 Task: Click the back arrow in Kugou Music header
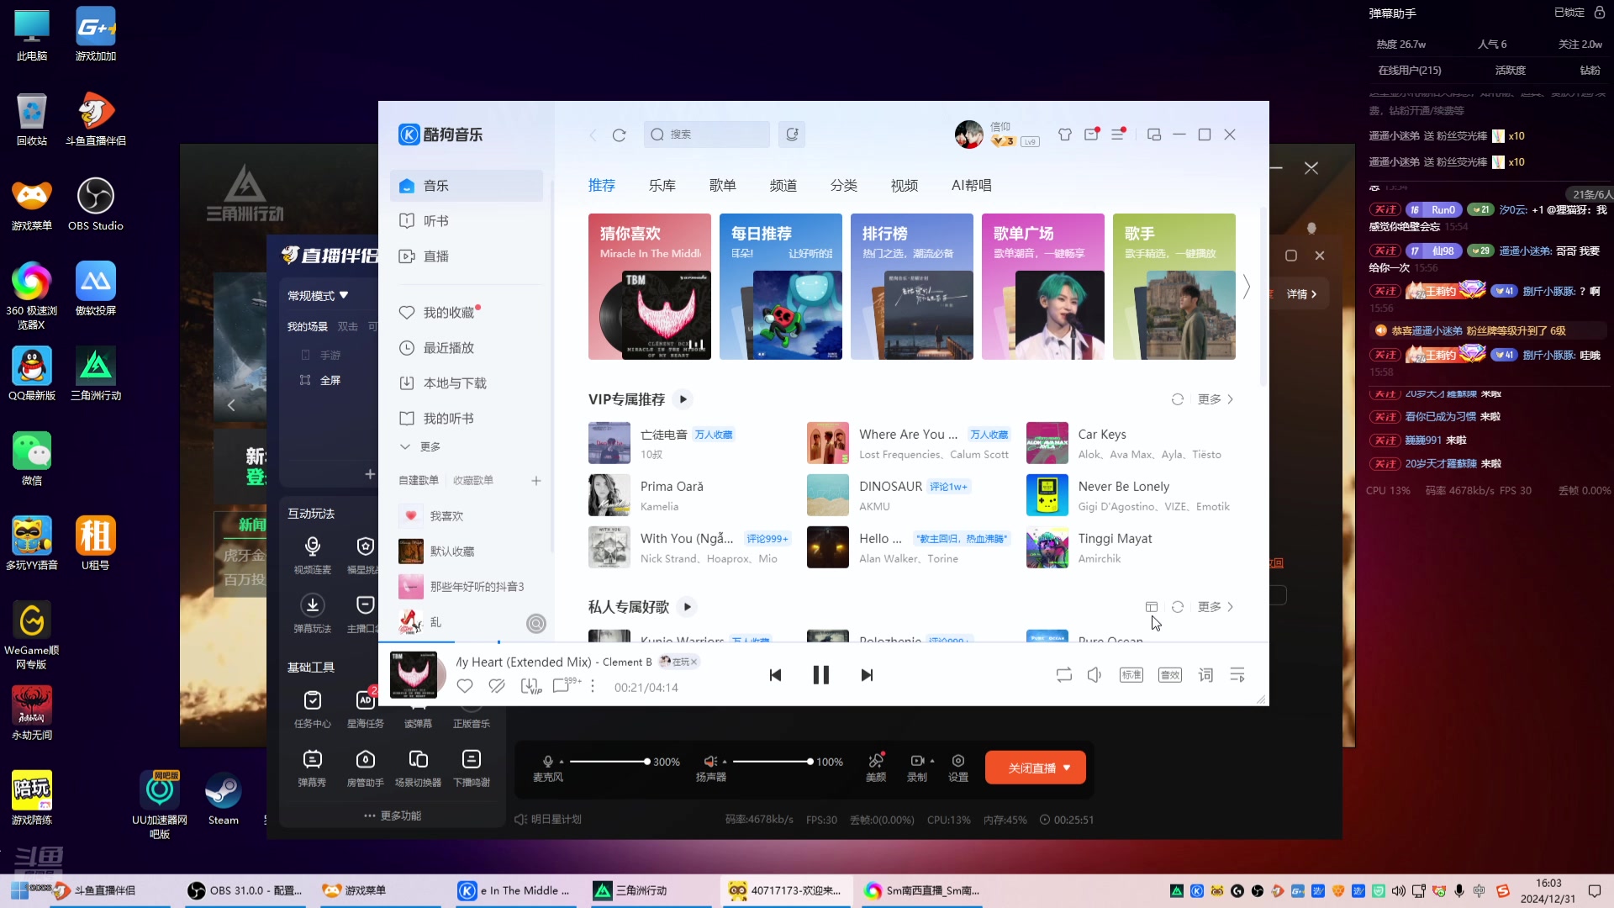pyautogui.click(x=593, y=135)
